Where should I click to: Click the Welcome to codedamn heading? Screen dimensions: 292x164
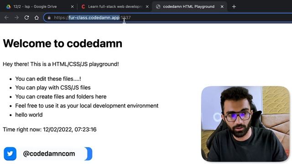(x=63, y=43)
